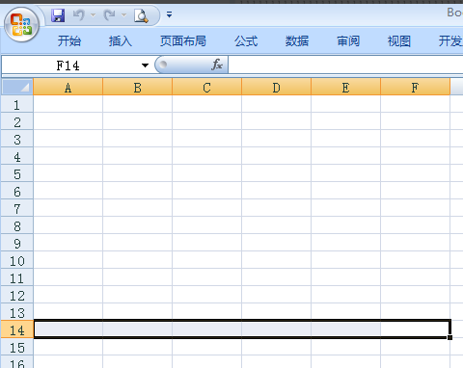Image resolution: width=463 pixels, height=368 pixels.
Task: Click the insert function fx button
Action: (x=217, y=65)
